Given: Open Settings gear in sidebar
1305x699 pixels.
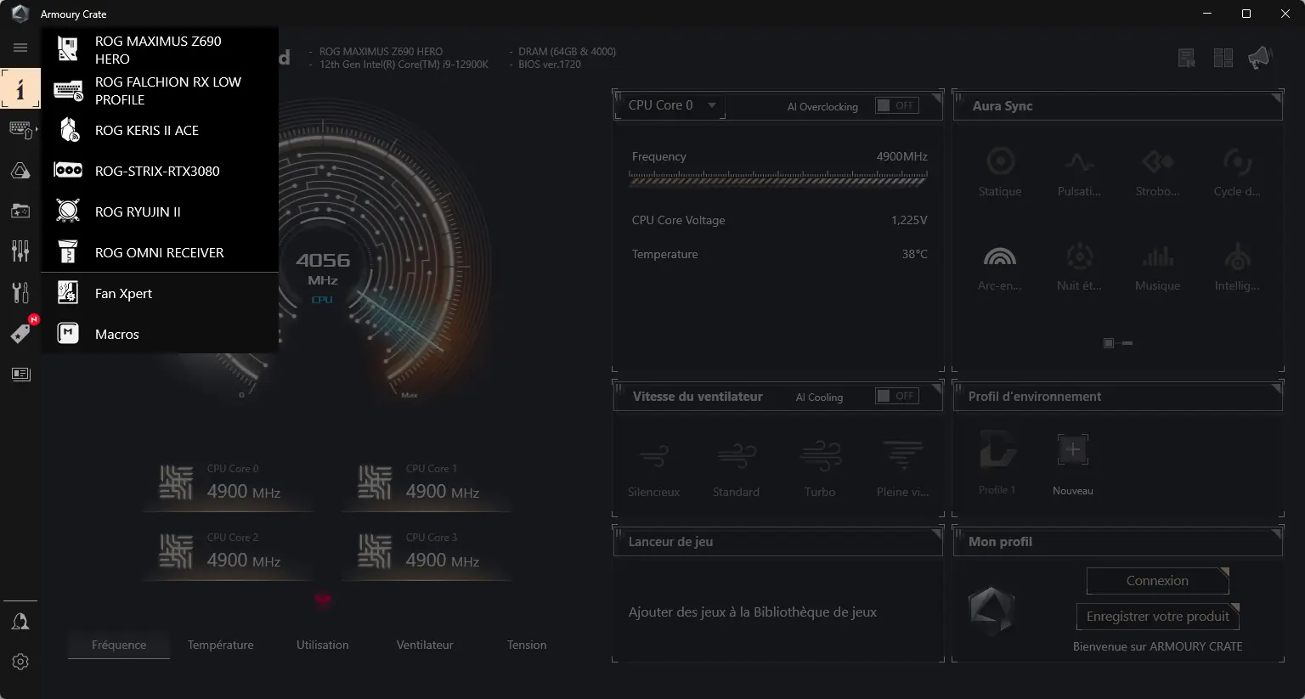Looking at the screenshot, I should tap(20, 662).
